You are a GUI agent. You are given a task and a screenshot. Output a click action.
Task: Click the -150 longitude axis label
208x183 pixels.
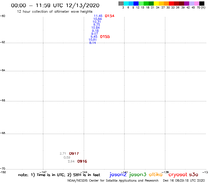pos(3,172)
